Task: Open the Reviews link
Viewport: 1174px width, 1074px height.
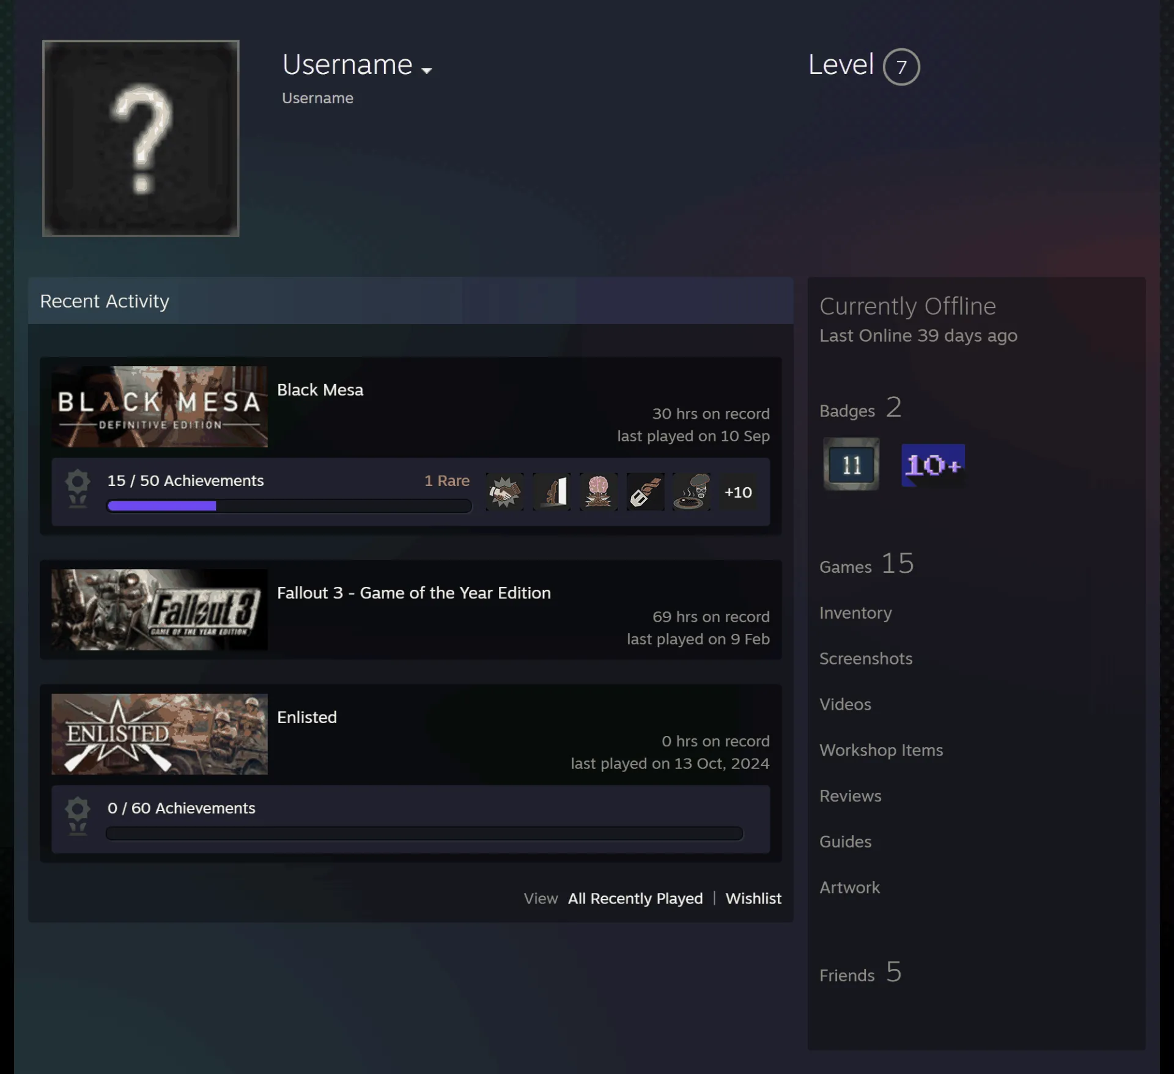Action: 850,796
